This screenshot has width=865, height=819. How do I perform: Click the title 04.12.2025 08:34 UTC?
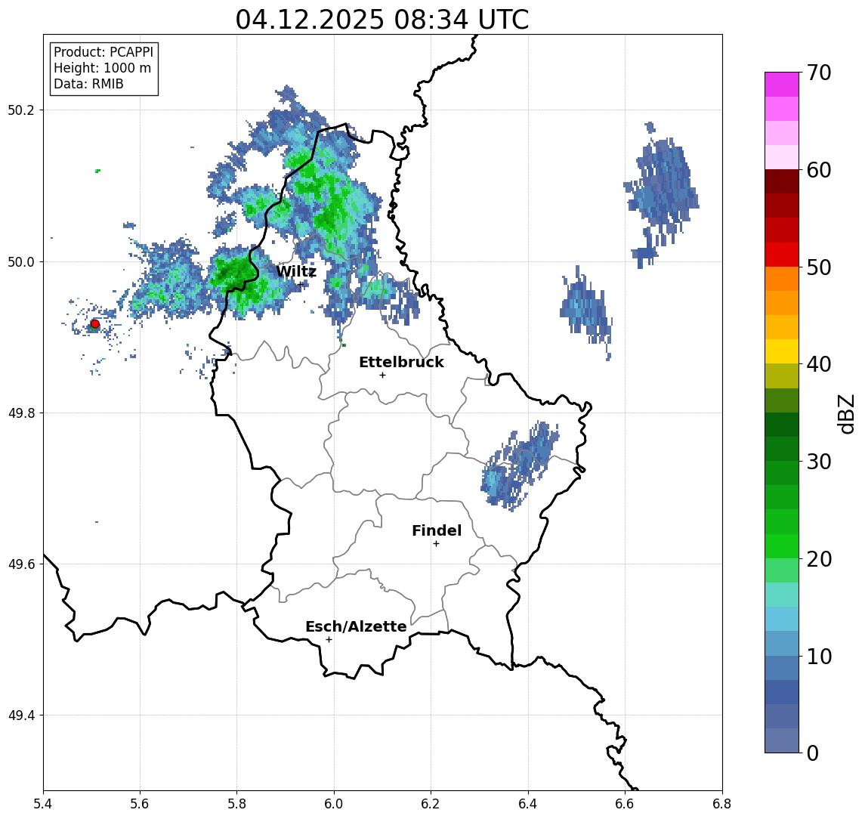pyautogui.click(x=382, y=20)
